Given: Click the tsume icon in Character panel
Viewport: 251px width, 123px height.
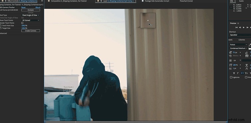Looking at the screenshot, I should 247,68.
